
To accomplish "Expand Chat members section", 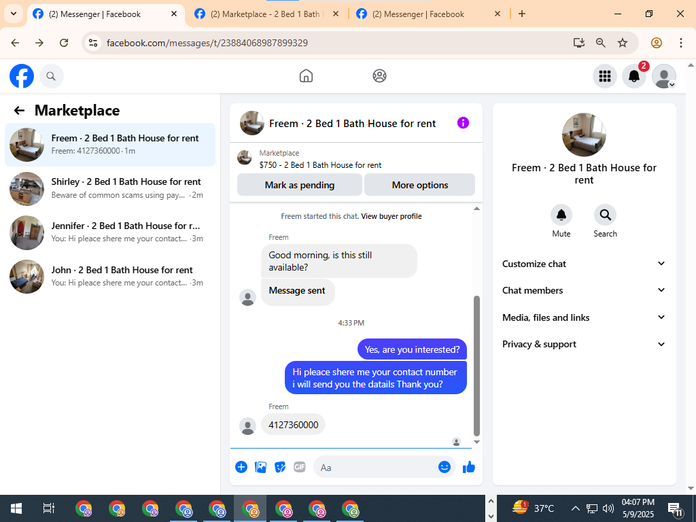I will (584, 290).
